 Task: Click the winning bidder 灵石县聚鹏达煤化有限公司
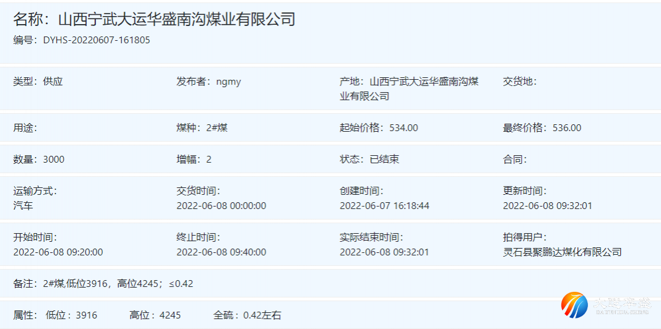coord(562,252)
